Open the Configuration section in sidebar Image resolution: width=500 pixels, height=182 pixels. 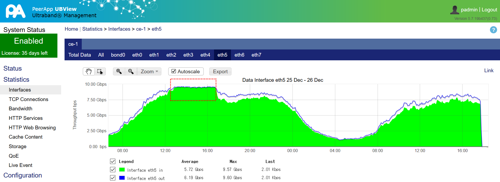pos(23,175)
